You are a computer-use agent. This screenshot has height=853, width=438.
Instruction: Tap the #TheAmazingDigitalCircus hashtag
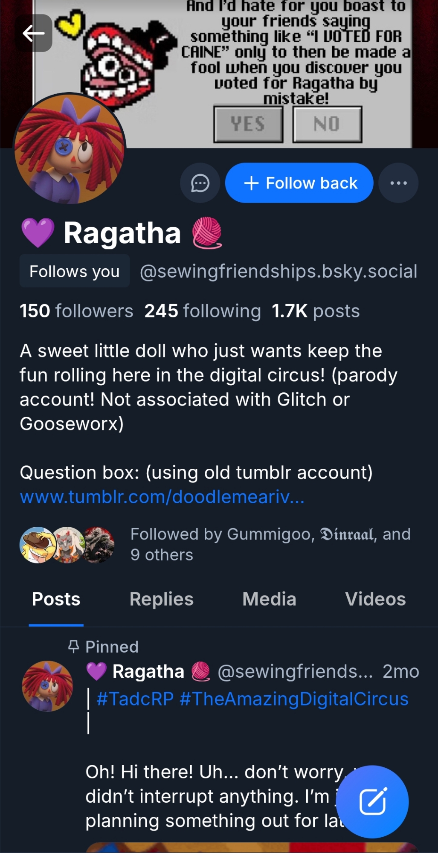tap(294, 699)
